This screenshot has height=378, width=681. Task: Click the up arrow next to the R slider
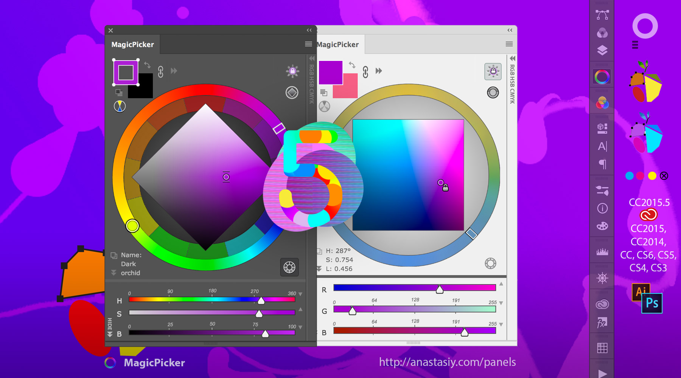point(501,284)
